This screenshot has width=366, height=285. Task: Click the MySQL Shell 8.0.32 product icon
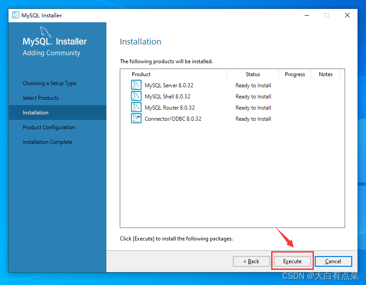click(x=136, y=96)
